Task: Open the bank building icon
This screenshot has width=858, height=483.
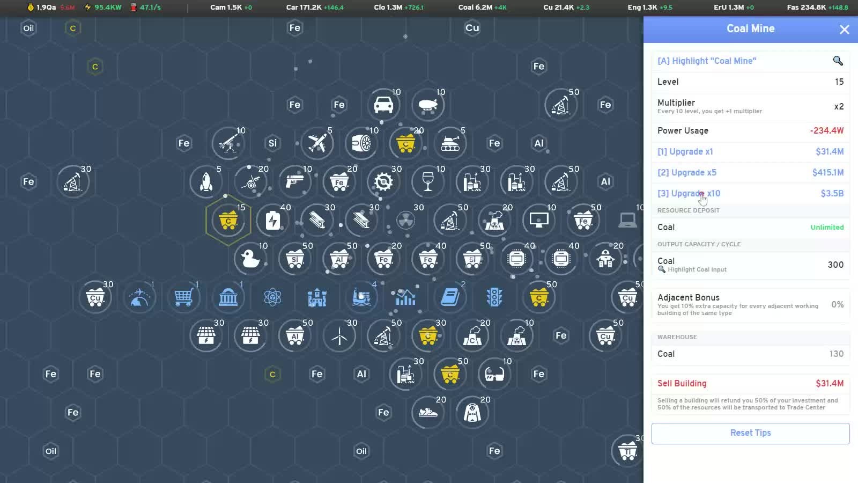Action: 228,297
